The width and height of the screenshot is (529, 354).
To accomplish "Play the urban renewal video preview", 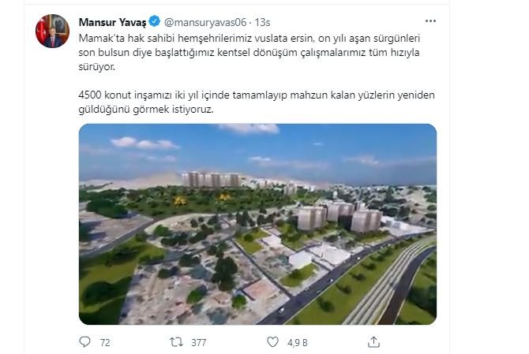I will (257, 224).
